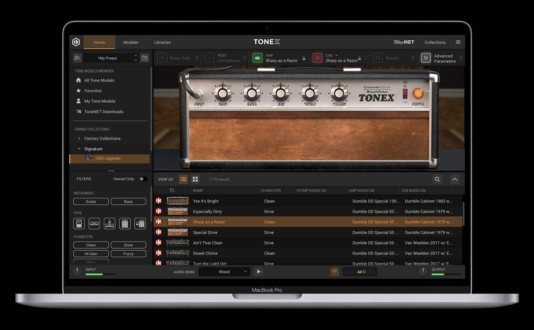Select stomp pedal type filter icon

(79, 223)
